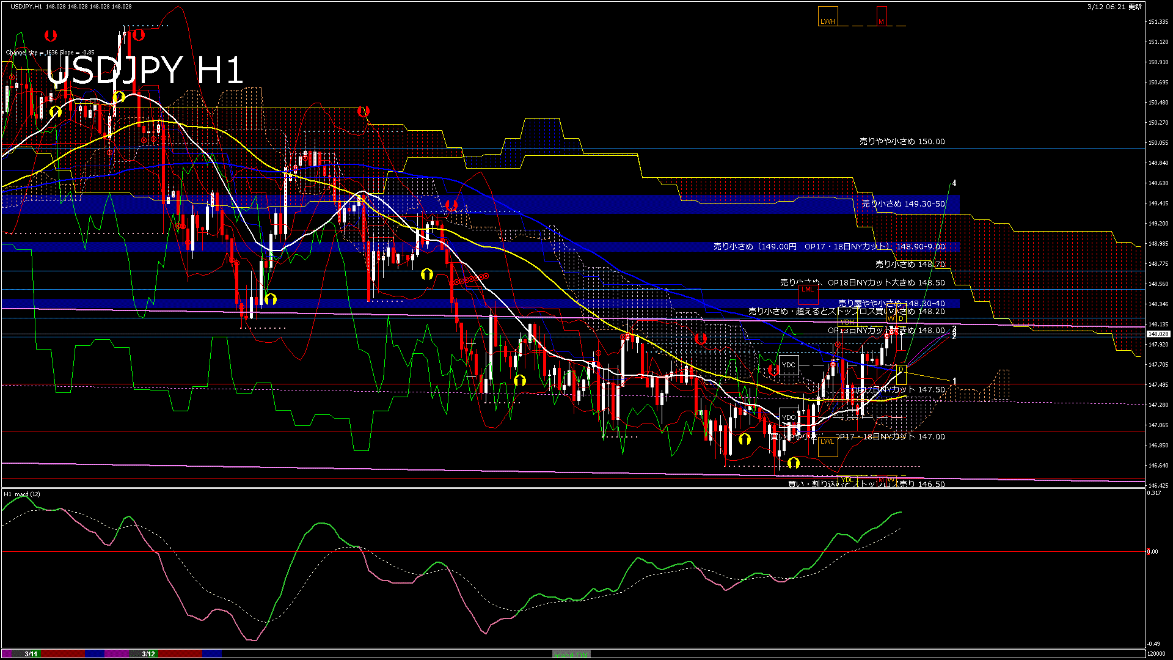Click the red M marker box at top
The image size is (1173, 660).
(x=881, y=17)
